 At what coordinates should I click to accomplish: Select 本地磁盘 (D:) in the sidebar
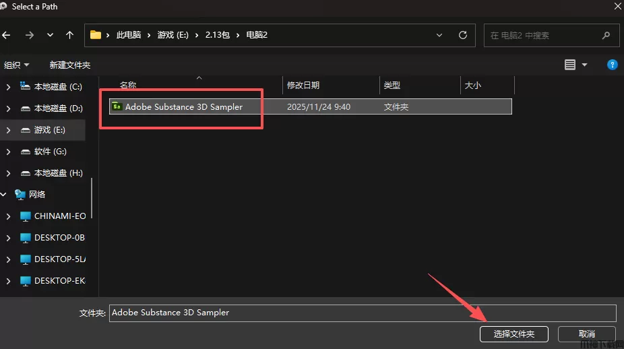pyautogui.click(x=58, y=108)
